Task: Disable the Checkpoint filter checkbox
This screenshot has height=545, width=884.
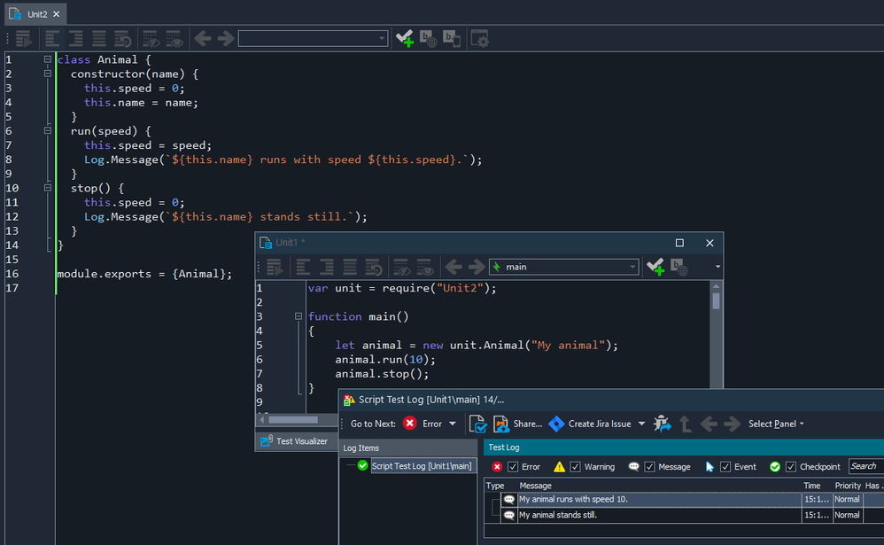Action: click(x=792, y=467)
